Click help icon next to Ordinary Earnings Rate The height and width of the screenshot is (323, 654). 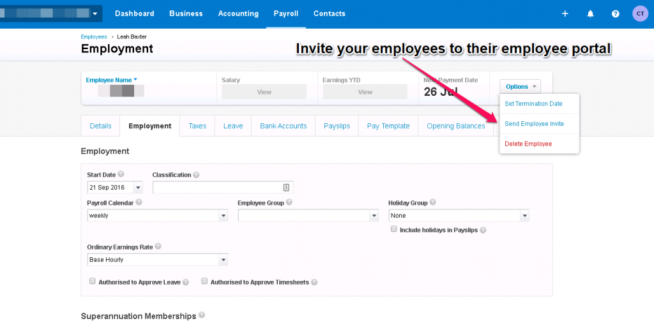158,246
